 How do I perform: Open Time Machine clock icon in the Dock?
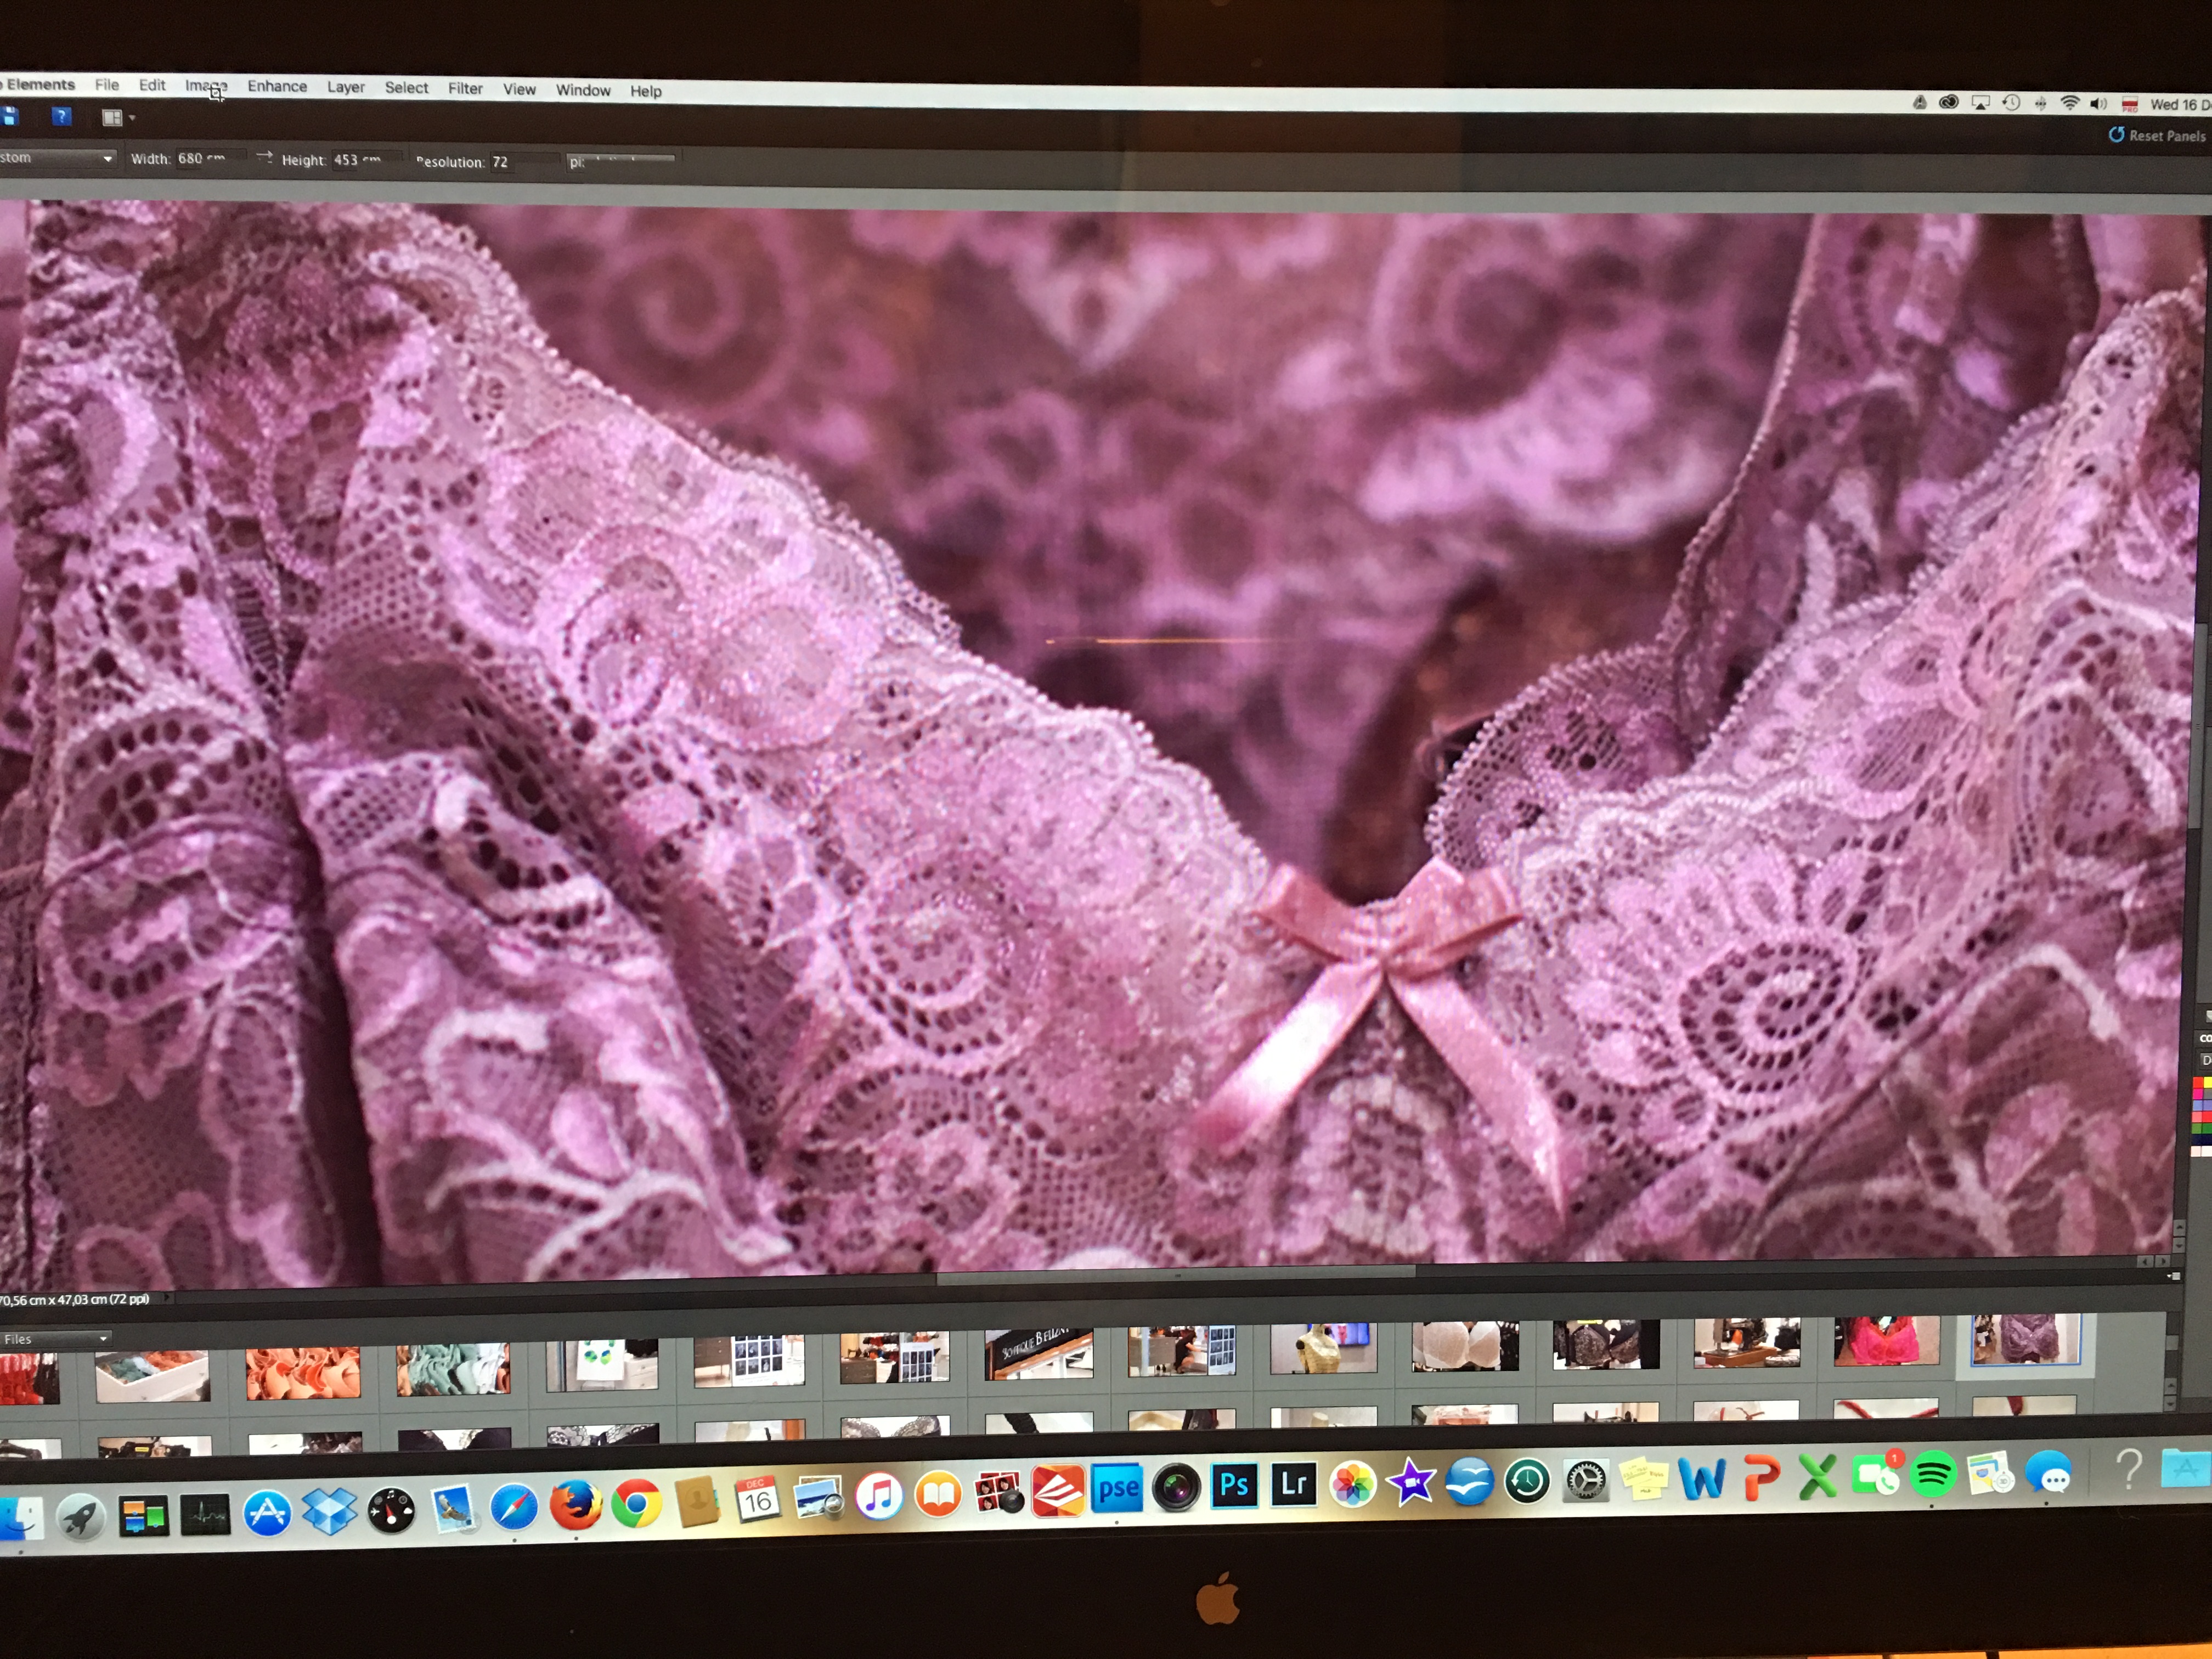click(1527, 1480)
